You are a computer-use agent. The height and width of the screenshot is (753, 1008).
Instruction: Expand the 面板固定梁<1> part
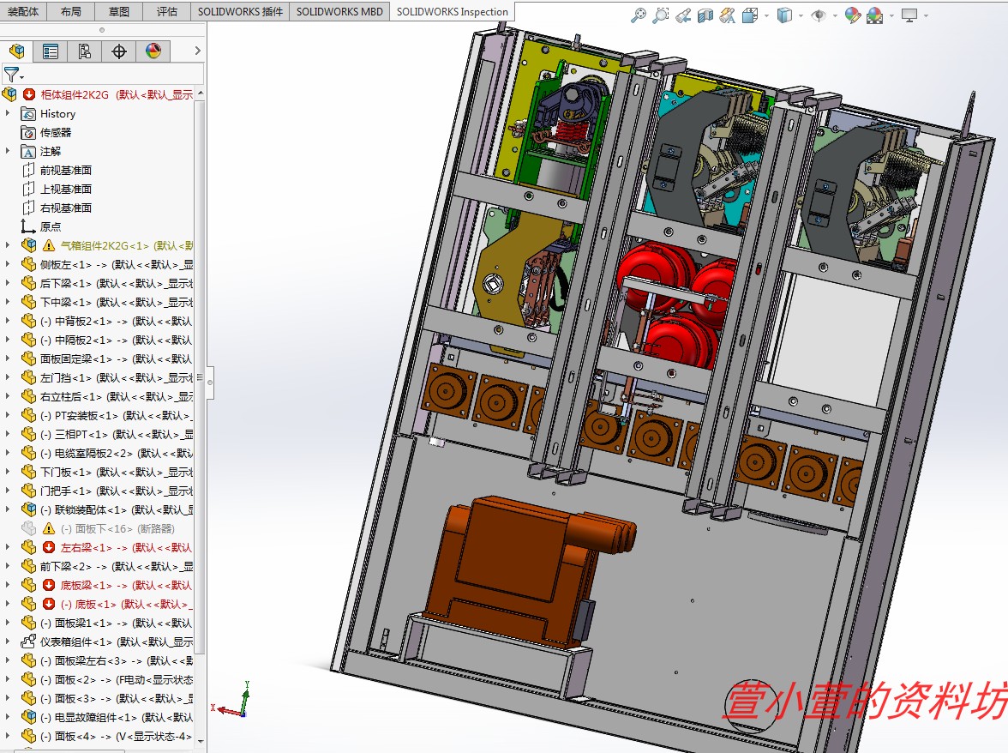click(x=8, y=358)
